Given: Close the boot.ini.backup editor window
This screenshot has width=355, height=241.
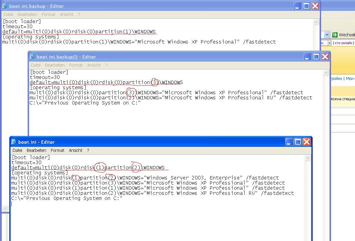Looking at the screenshot, I should [315, 6].
